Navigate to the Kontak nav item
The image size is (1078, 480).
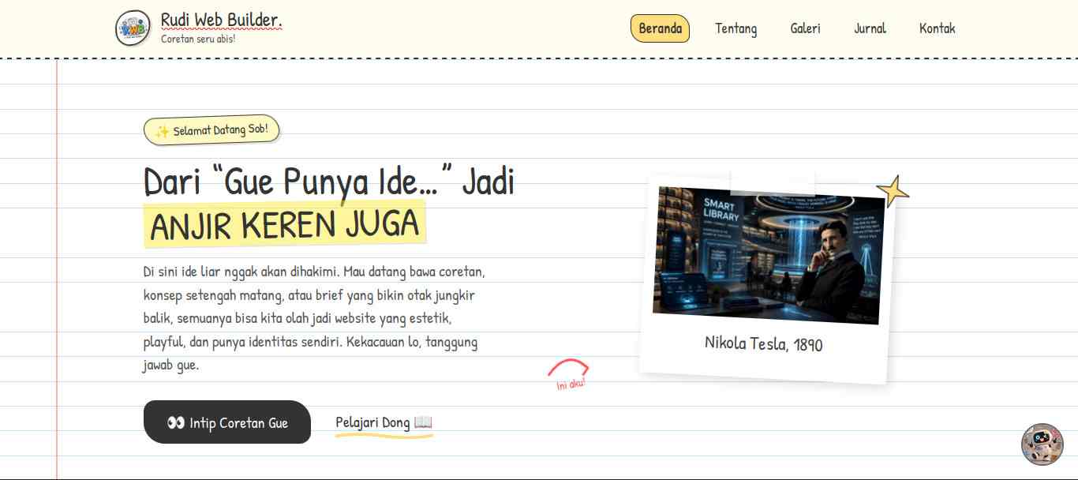click(x=937, y=28)
